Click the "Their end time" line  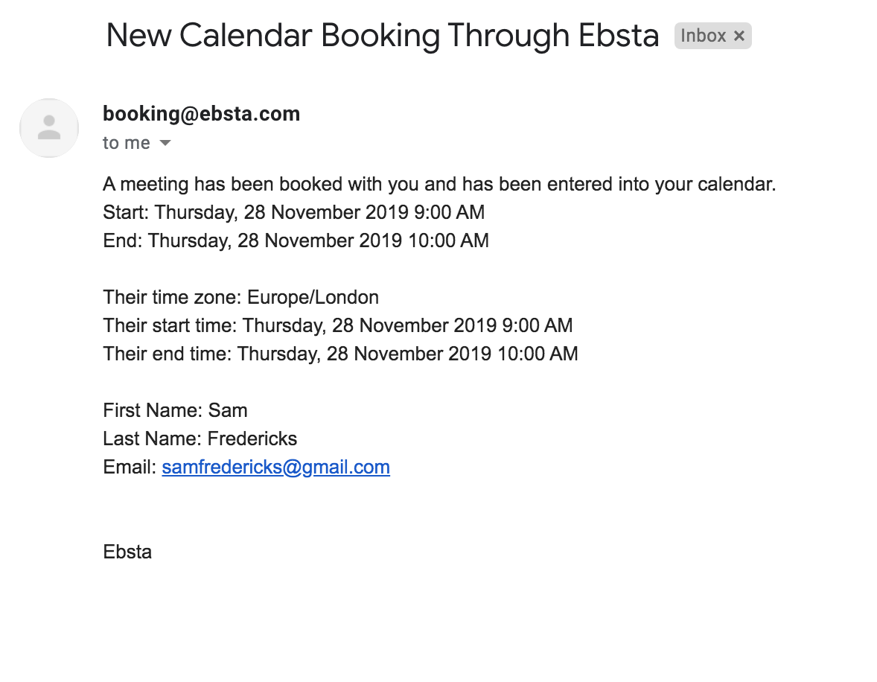340,354
